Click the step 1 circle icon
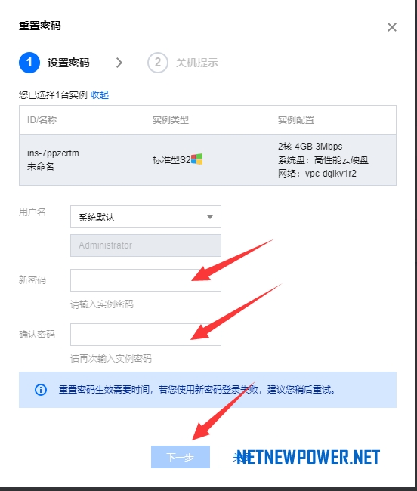Viewport: 417px width, 491px height. [29, 63]
